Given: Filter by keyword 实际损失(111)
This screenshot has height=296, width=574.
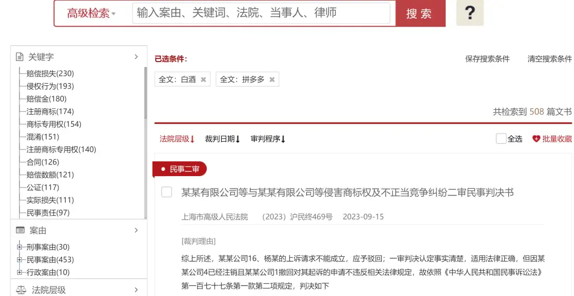Looking at the screenshot, I should (50, 200).
